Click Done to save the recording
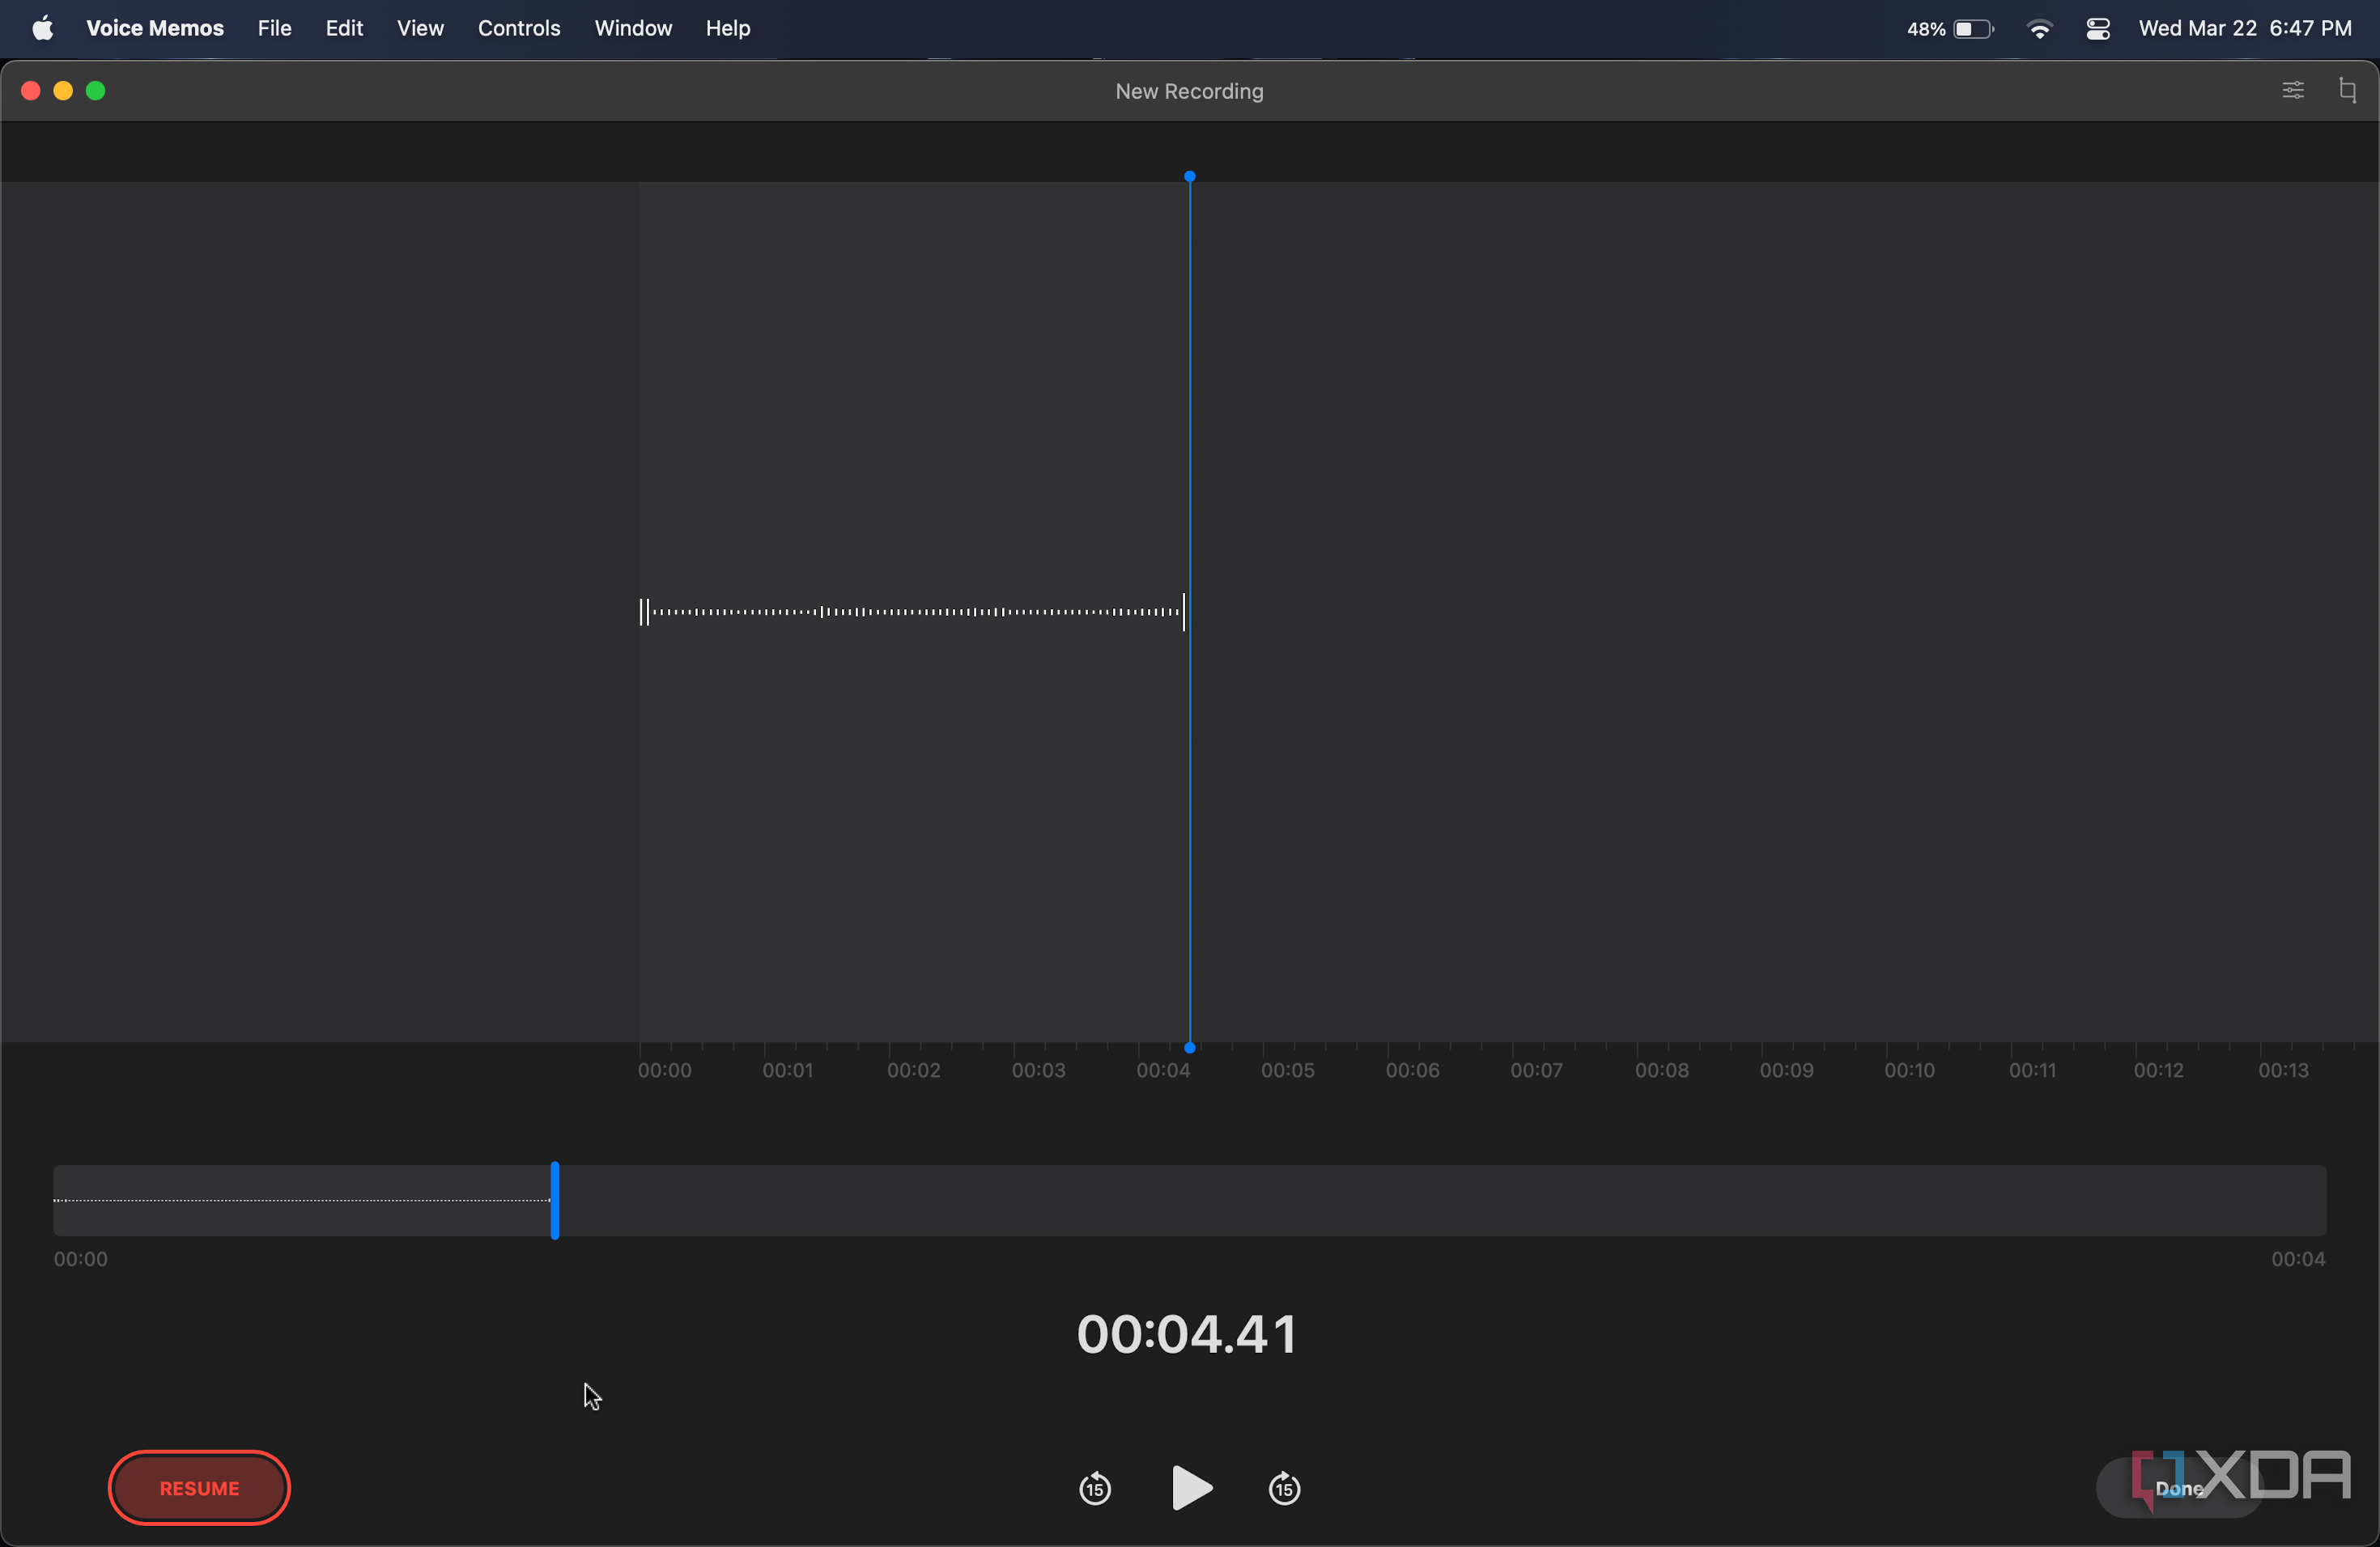Viewport: 2380px width, 1547px height. [x=2178, y=1489]
